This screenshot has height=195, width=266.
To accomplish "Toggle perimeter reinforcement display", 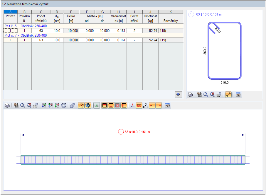I will click(117, 105).
